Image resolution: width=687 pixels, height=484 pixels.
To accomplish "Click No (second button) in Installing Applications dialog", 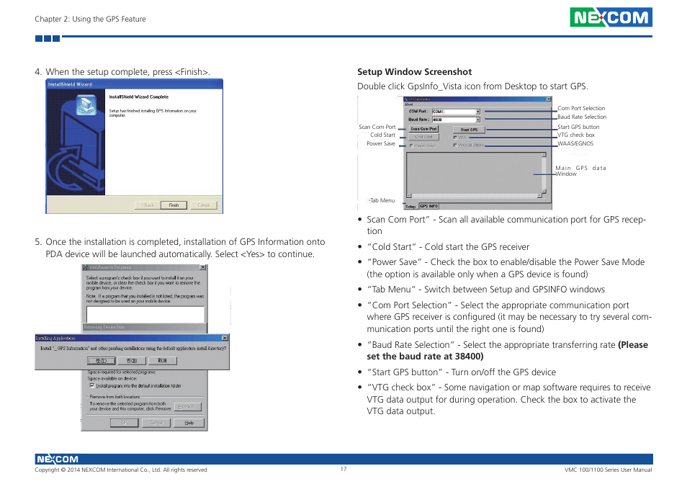I will click(x=132, y=361).
